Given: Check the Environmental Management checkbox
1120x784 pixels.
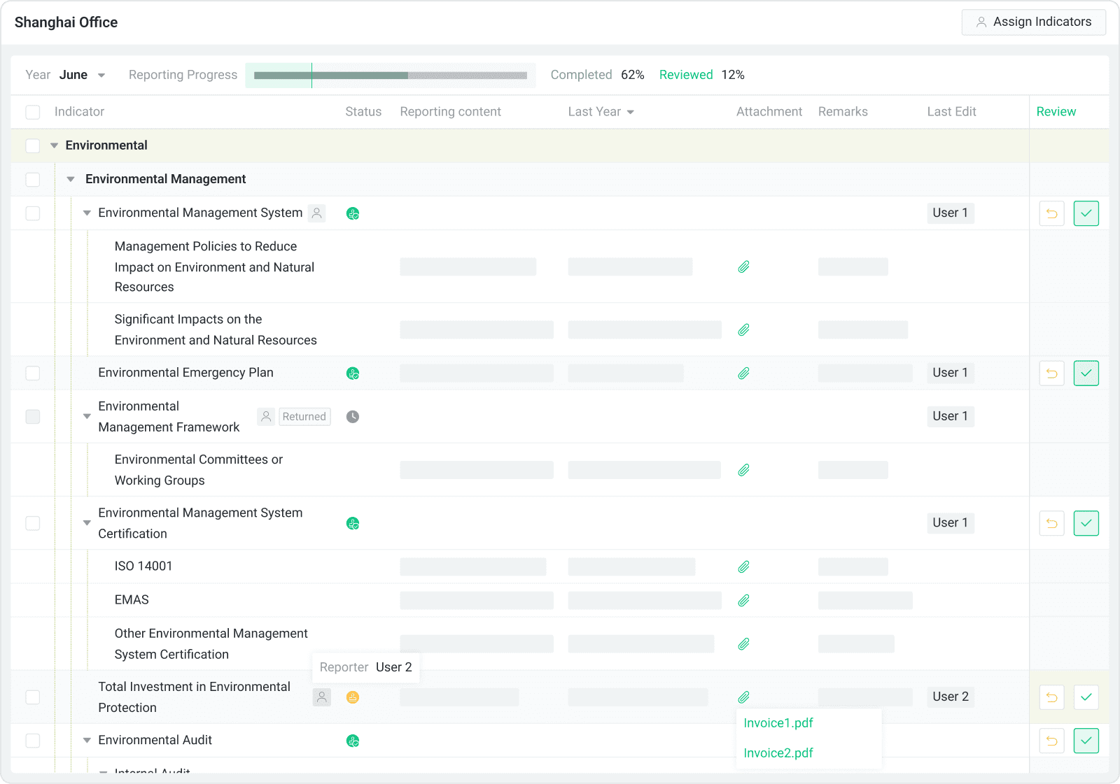Looking at the screenshot, I should 33,179.
